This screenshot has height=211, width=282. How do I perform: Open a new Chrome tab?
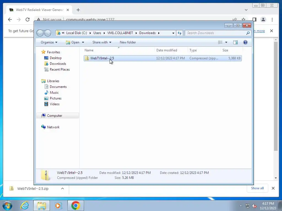pyautogui.click(x=78, y=10)
